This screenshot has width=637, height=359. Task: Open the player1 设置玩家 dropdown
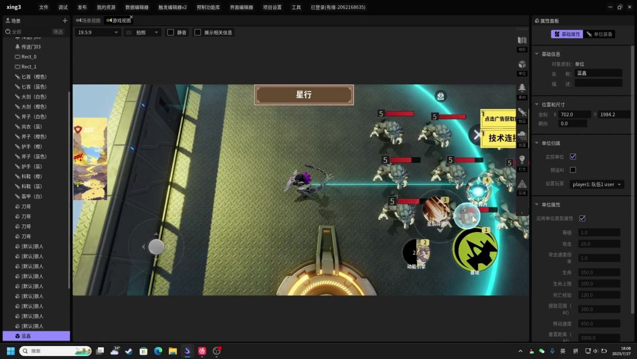(x=597, y=184)
